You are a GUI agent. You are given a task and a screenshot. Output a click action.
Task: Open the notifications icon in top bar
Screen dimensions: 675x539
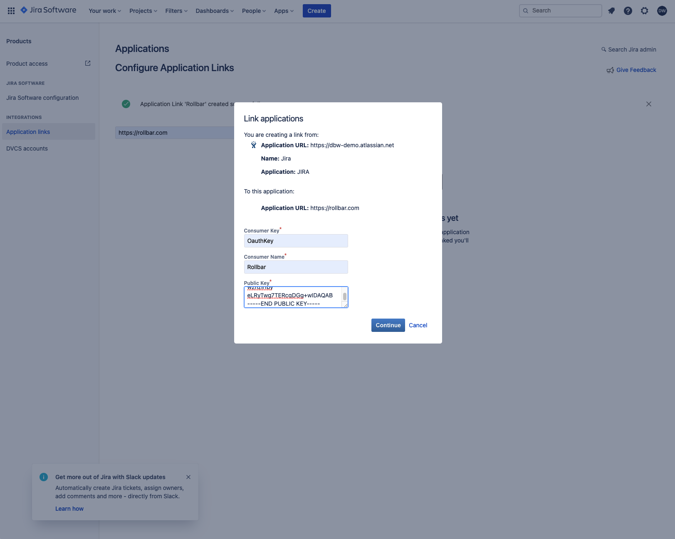611,11
